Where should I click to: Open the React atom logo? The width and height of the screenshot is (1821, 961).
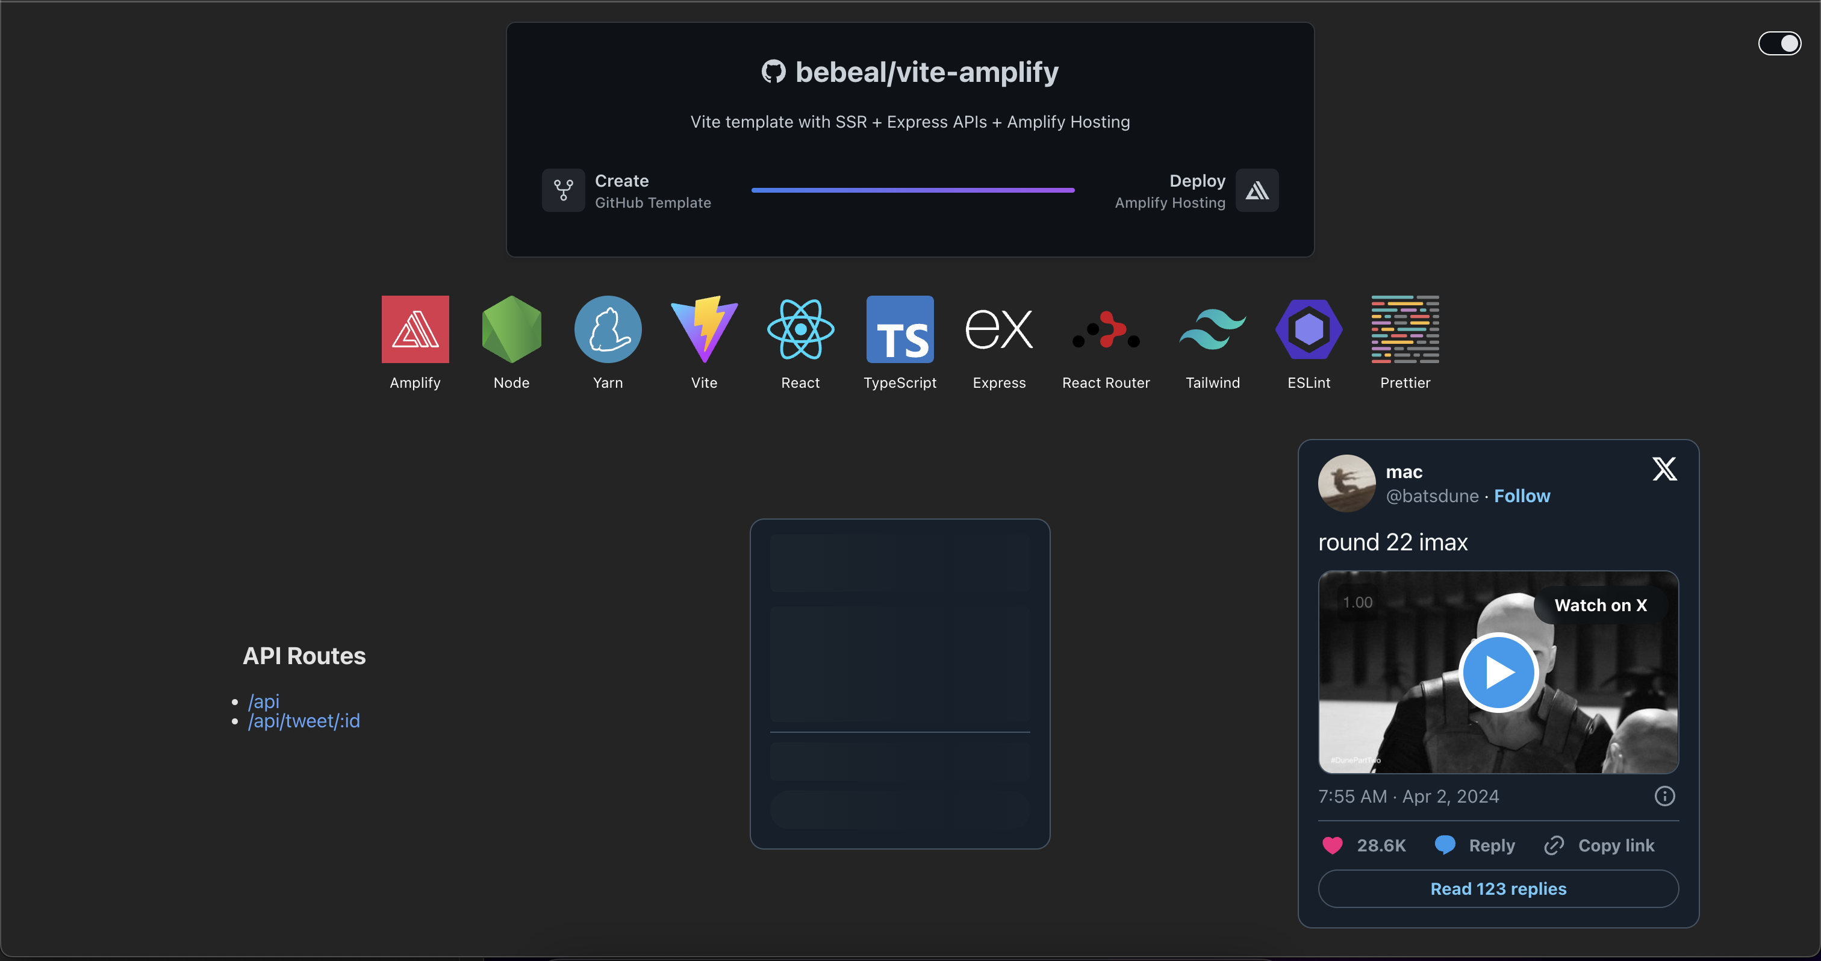(x=800, y=329)
